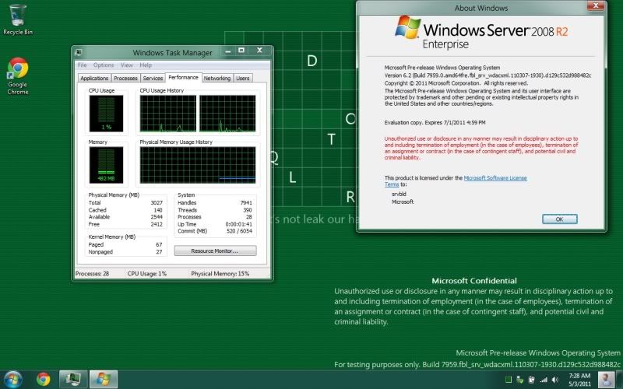This screenshot has width=623, height=389.
Task: Click the Available value 2544
Action: 157,217
